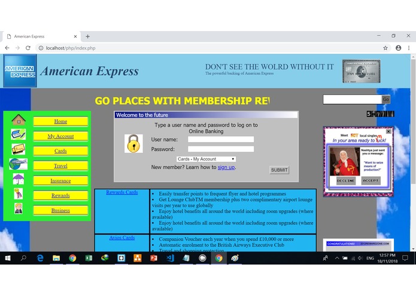
Task: Click ACCEPT in the ad popup
Action: [371, 180]
